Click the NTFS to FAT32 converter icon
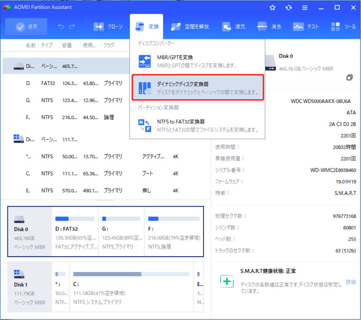This screenshot has height=320, width=361. click(145, 126)
